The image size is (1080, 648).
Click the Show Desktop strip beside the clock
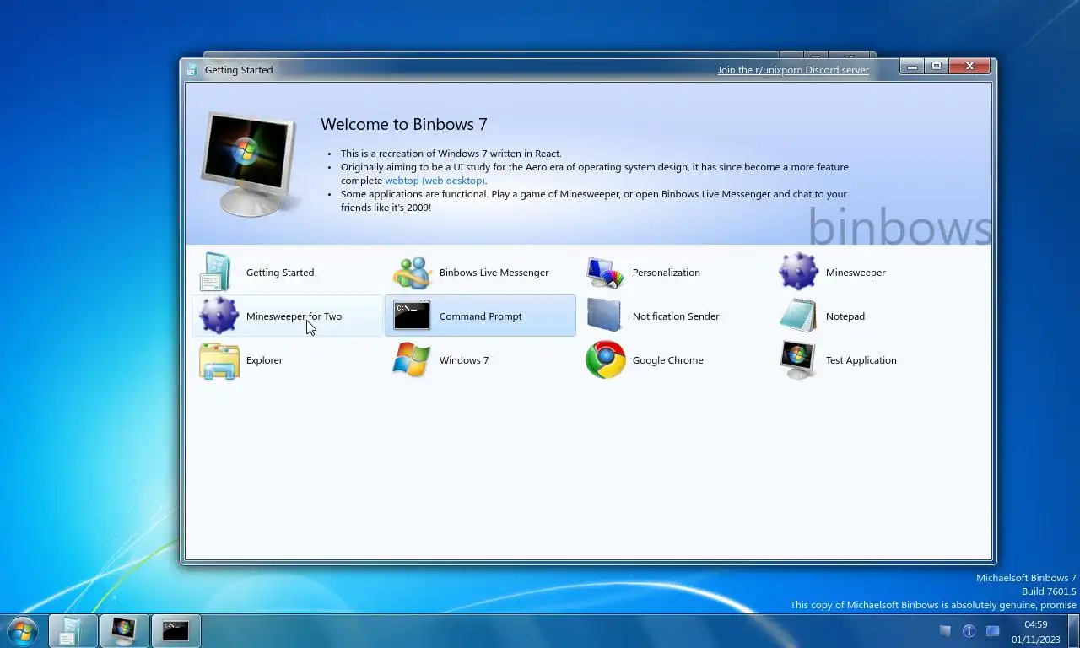point(1073,631)
